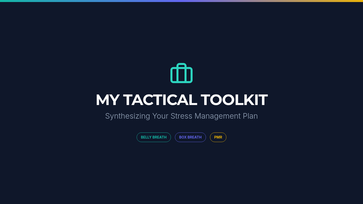363x204 pixels.
Task: Click the word BOX in the purple tag
Action: tap(183, 137)
